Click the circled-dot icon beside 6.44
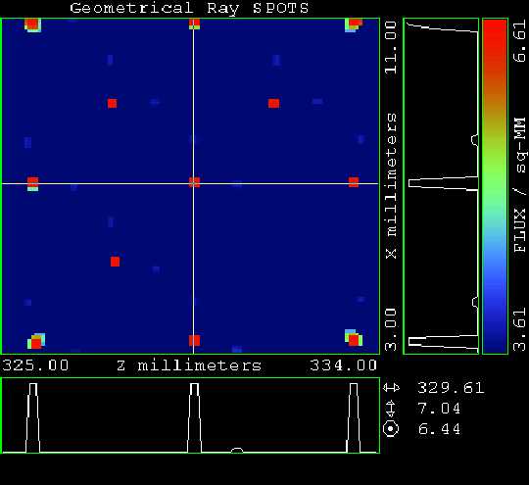 tap(391, 429)
